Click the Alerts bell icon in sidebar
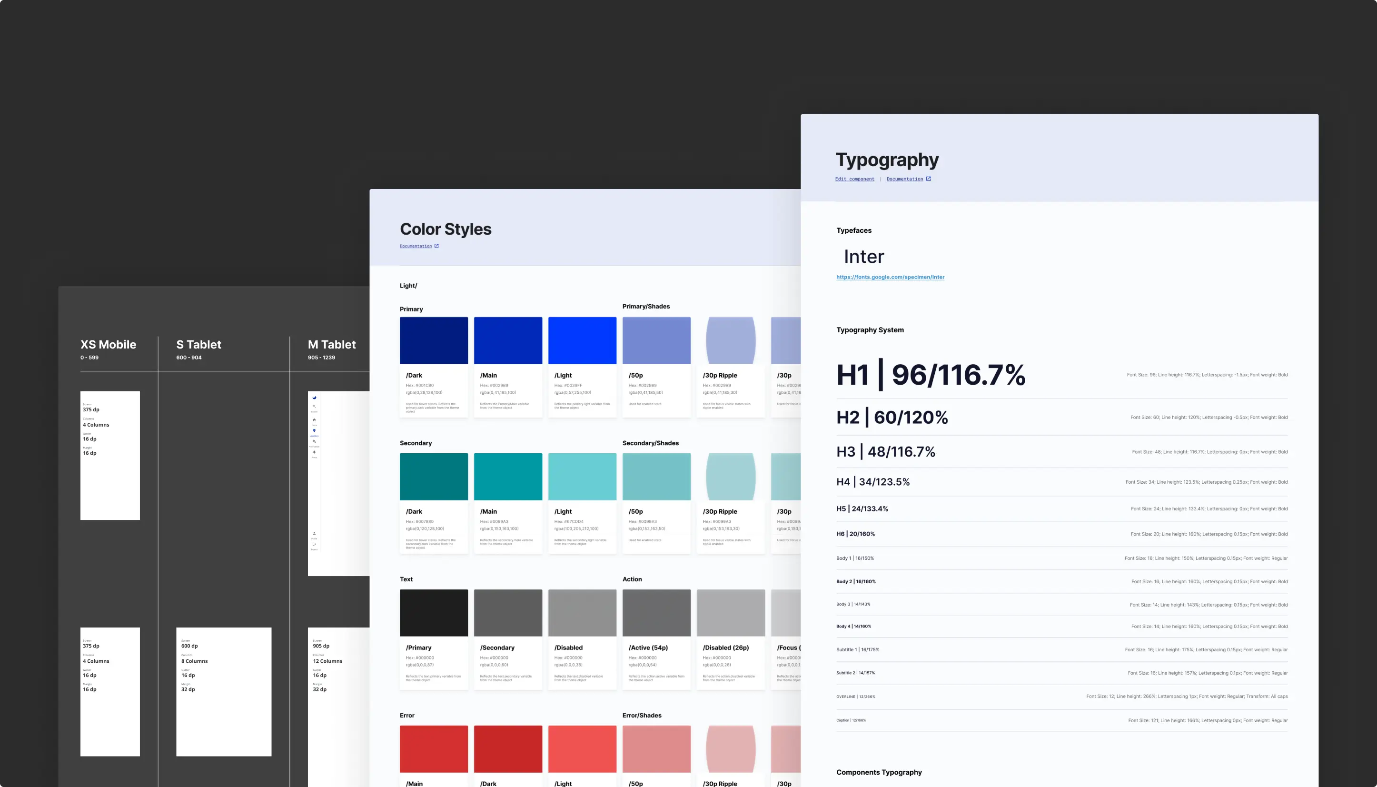 [x=314, y=452]
